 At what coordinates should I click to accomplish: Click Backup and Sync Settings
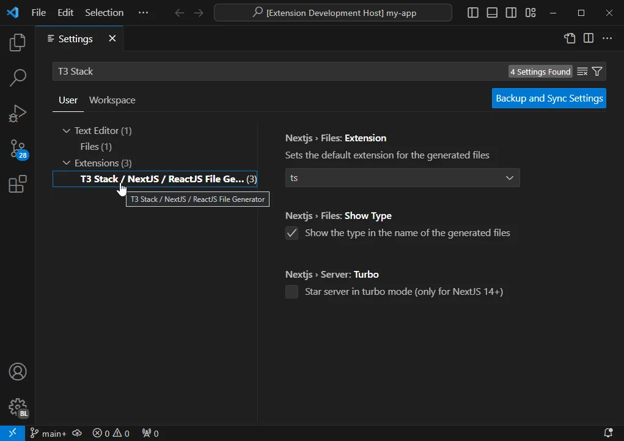(x=548, y=98)
